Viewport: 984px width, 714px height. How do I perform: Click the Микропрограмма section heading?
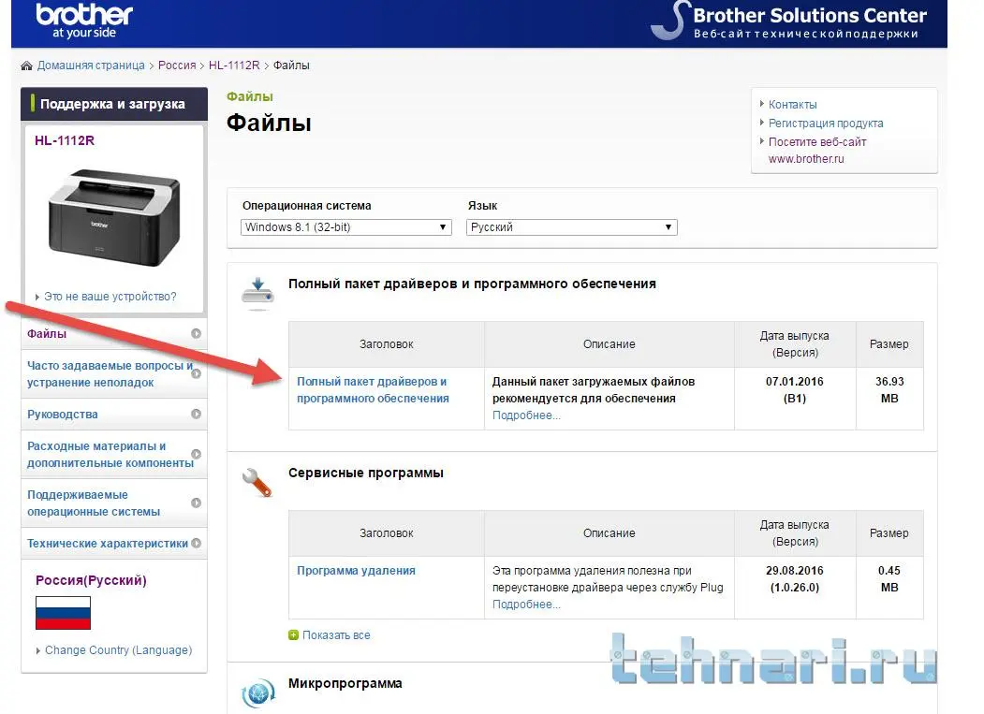pos(345,683)
